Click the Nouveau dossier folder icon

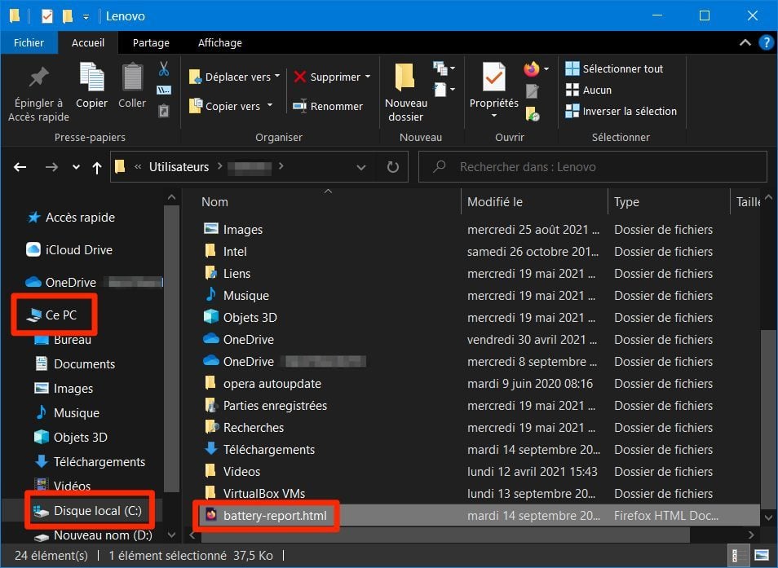pyautogui.click(x=404, y=77)
